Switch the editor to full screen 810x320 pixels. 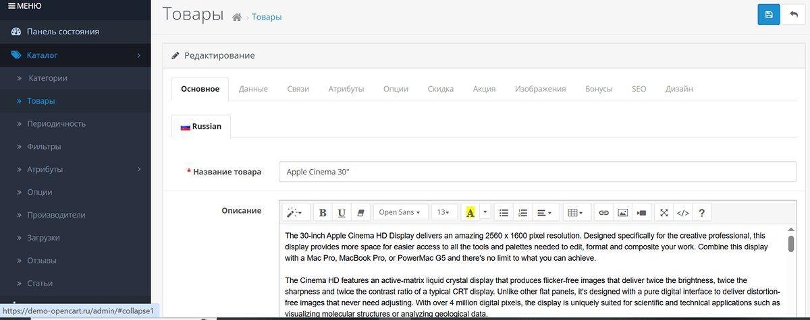664,212
